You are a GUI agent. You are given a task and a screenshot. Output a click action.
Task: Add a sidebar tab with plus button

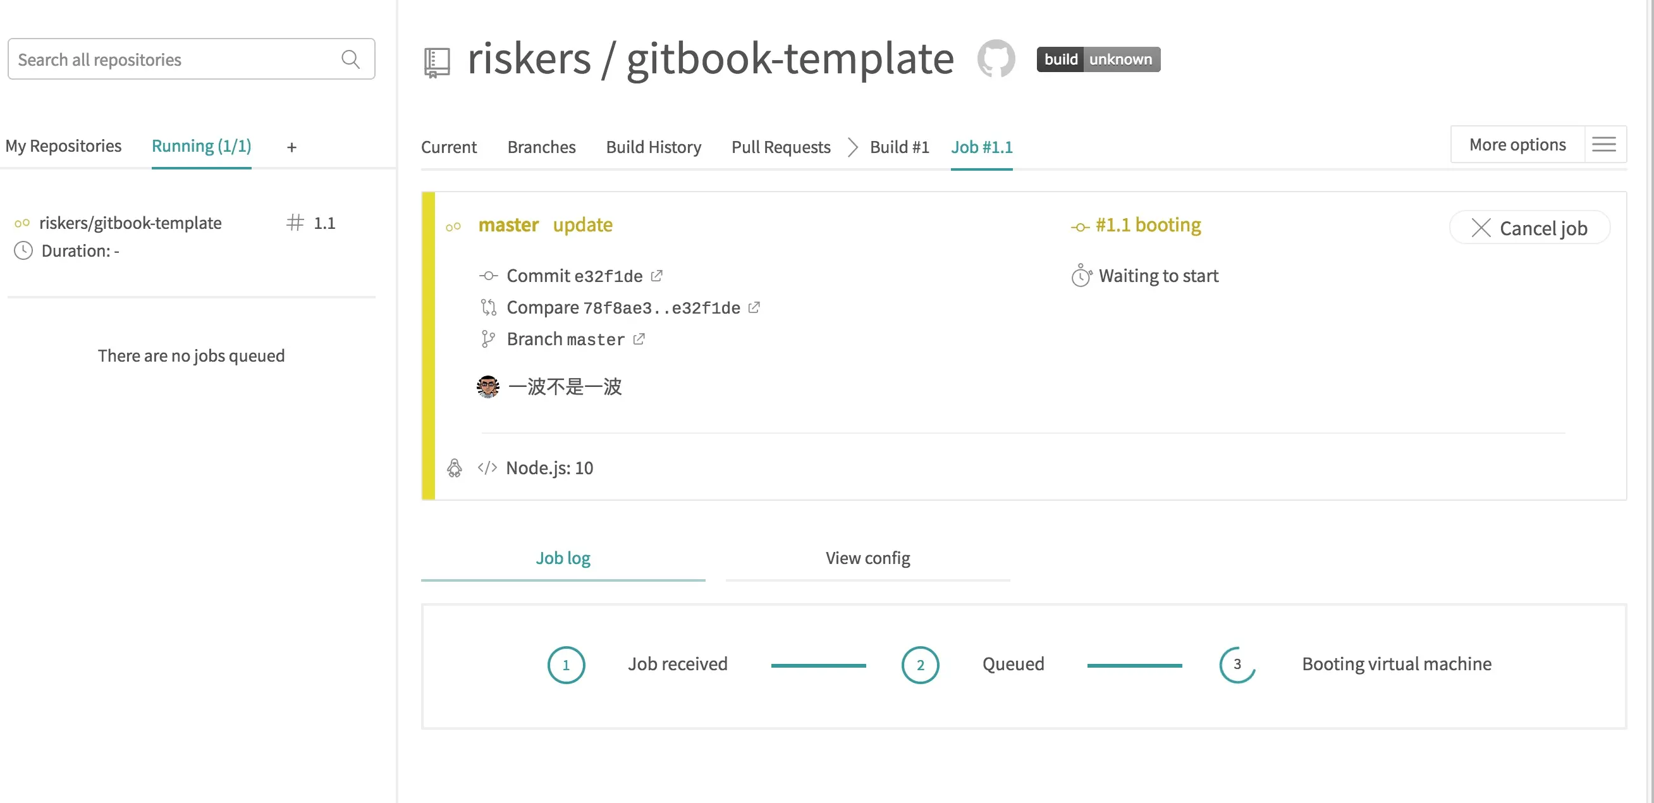pos(291,147)
